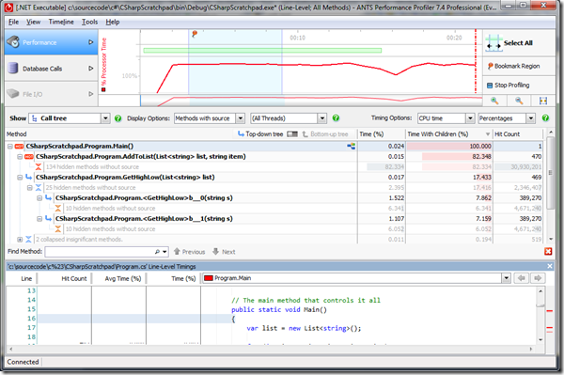Screen dimensions: 564x375
Task: Open the File menu
Action: (x=13, y=22)
